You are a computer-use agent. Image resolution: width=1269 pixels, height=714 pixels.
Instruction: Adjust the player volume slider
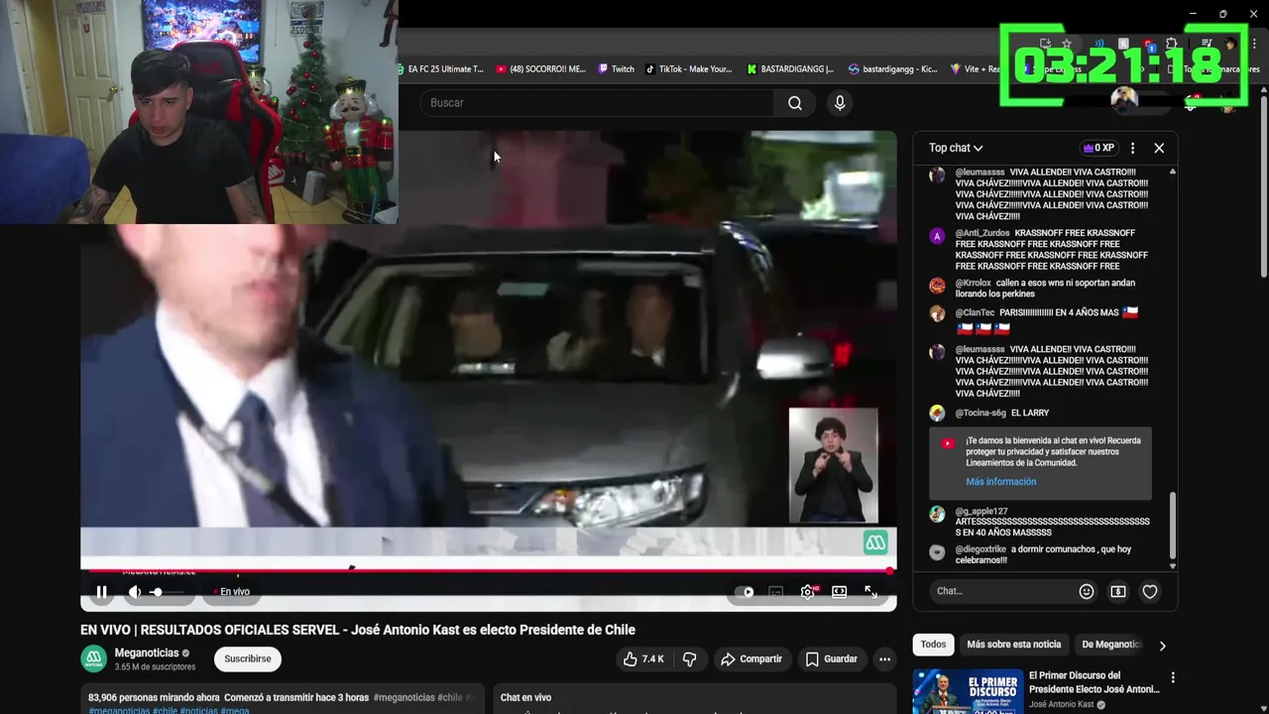pyautogui.click(x=168, y=592)
